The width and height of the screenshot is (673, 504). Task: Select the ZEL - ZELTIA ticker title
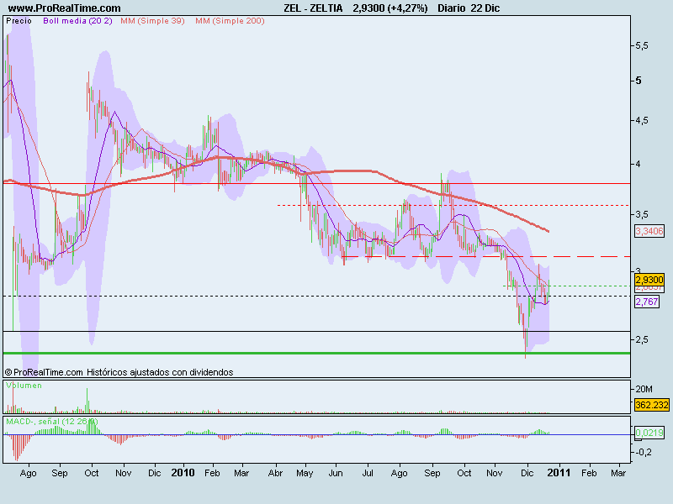point(313,8)
